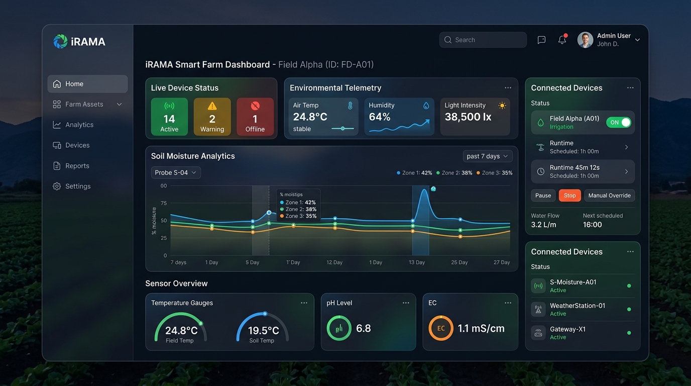
Task: Toggle Zone 3 legend entry
Action: (495, 173)
